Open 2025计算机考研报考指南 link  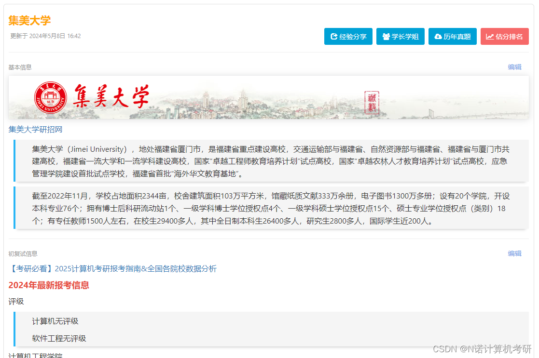pyautogui.click(x=113, y=268)
